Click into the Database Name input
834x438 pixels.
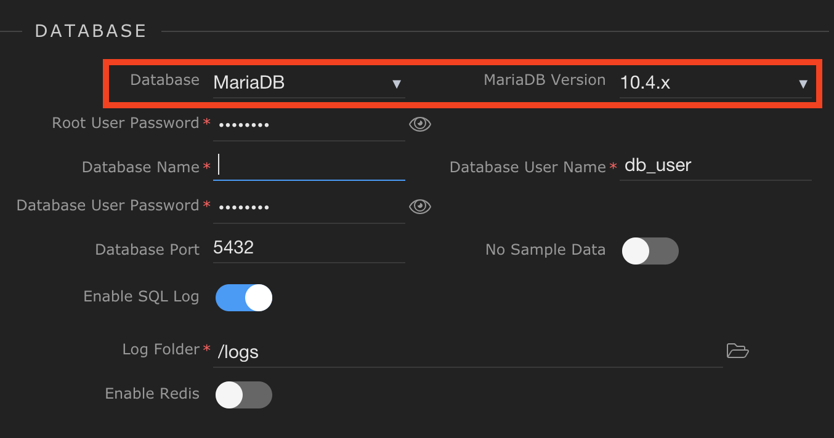308,166
